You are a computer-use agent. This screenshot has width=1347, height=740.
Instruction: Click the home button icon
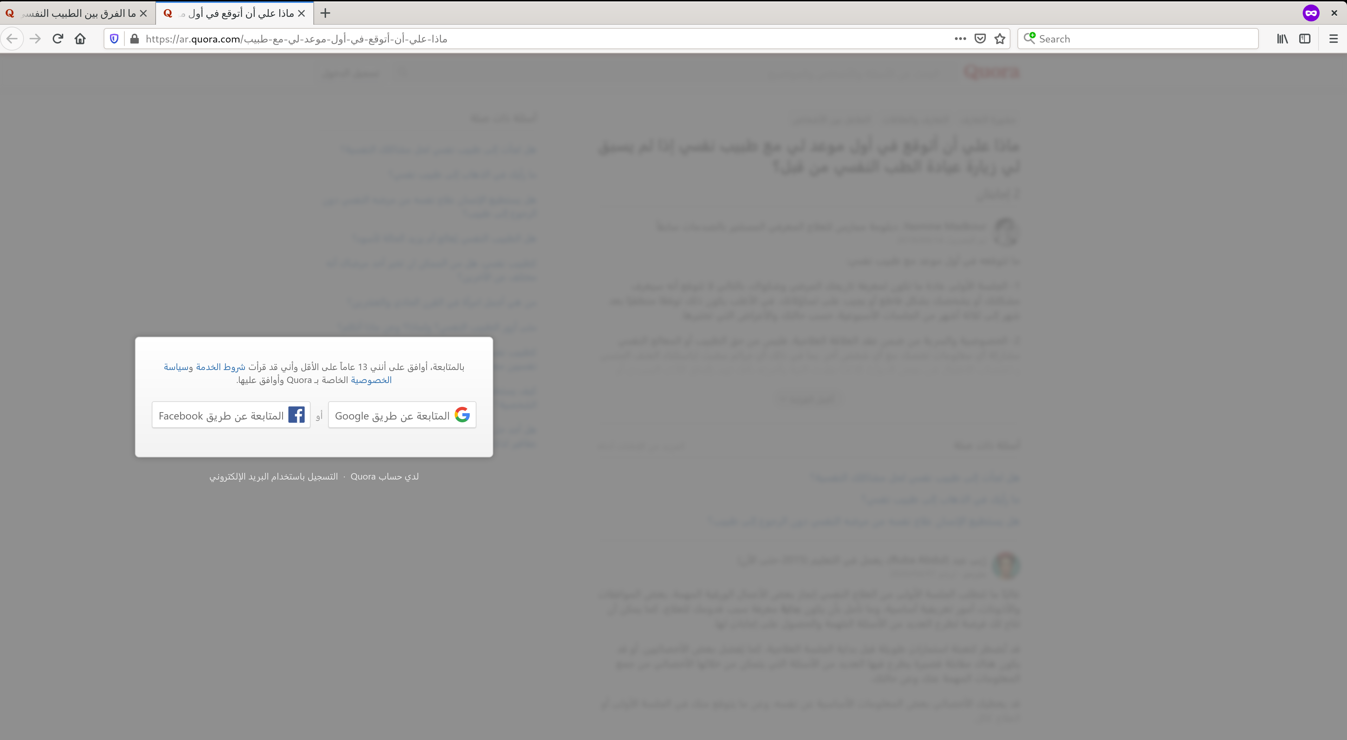point(80,38)
